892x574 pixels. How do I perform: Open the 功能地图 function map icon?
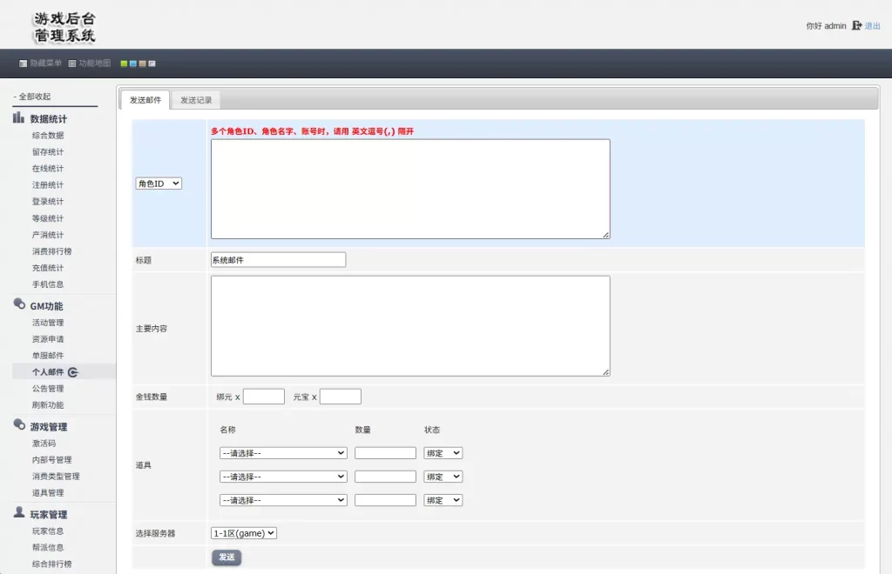coord(72,63)
